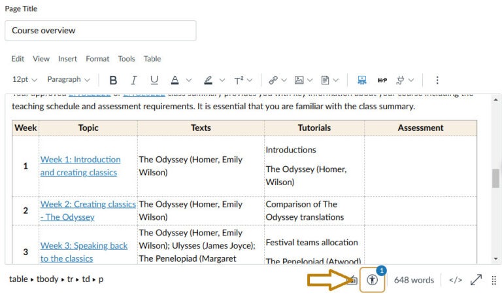Viewport: 502px width, 297px height.
Task: Click the insert document icon
Action: point(325,80)
